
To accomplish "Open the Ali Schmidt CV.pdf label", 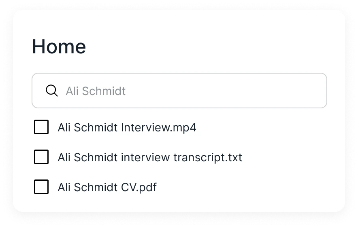I will [x=107, y=187].
